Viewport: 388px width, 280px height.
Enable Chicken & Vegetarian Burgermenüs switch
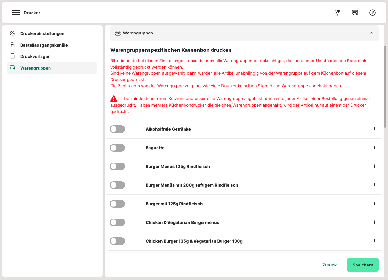[117, 222]
